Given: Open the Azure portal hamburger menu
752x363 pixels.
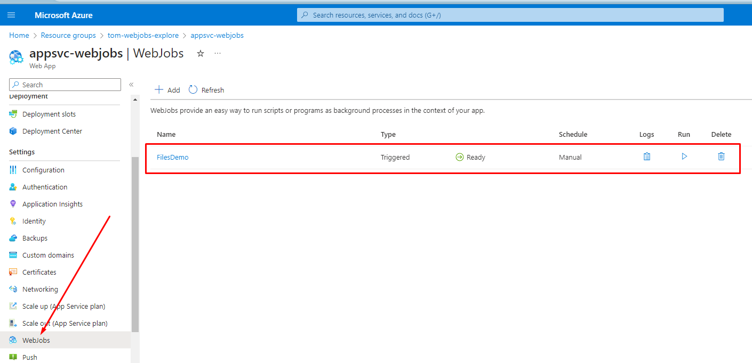Looking at the screenshot, I should coord(11,14).
